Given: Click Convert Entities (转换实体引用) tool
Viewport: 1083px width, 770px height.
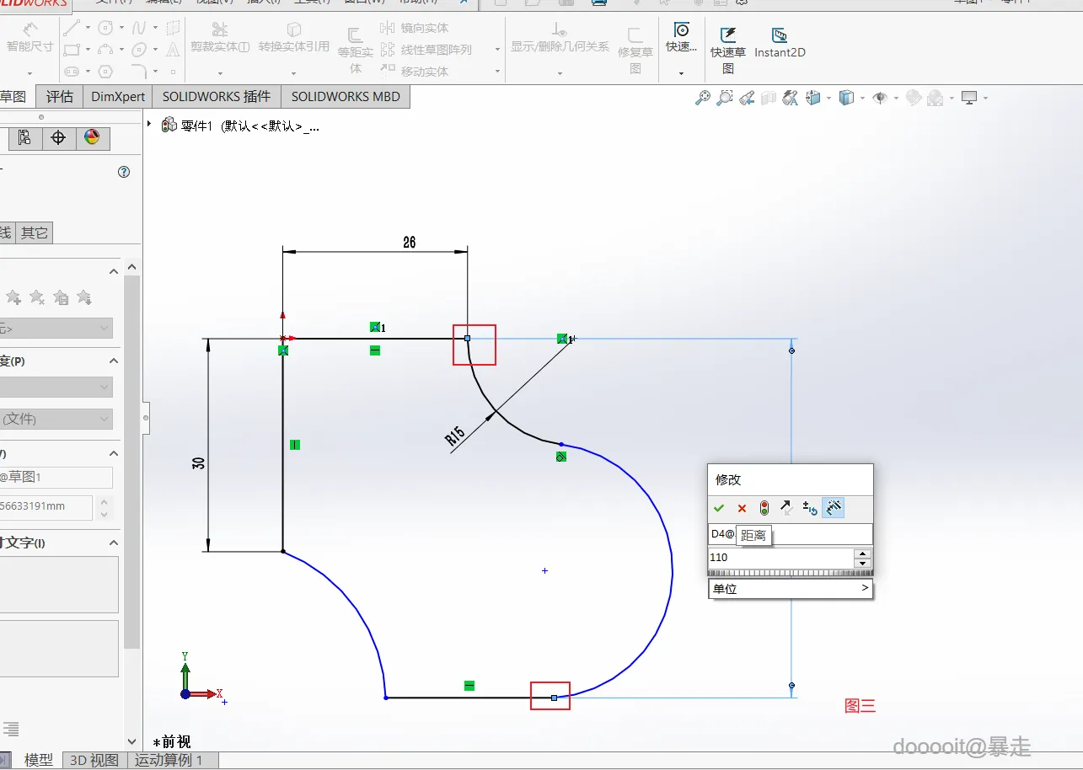Looking at the screenshot, I should point(294,39).
